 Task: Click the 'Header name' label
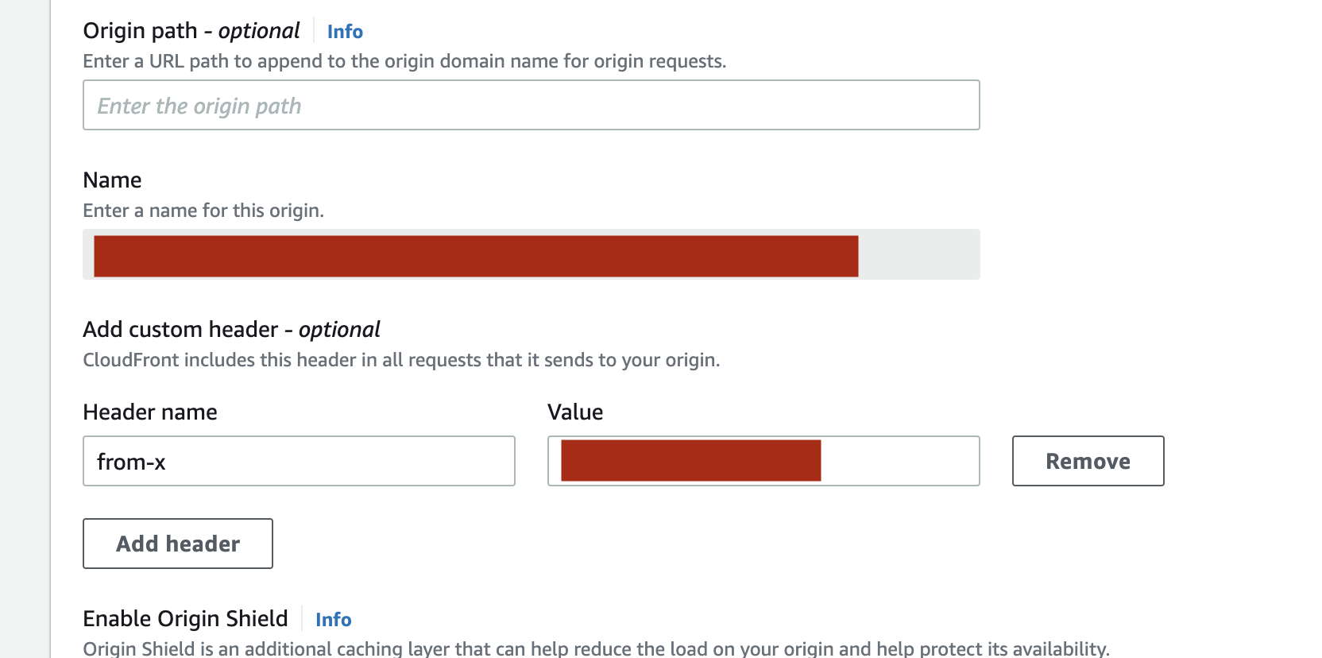point(150,412)
